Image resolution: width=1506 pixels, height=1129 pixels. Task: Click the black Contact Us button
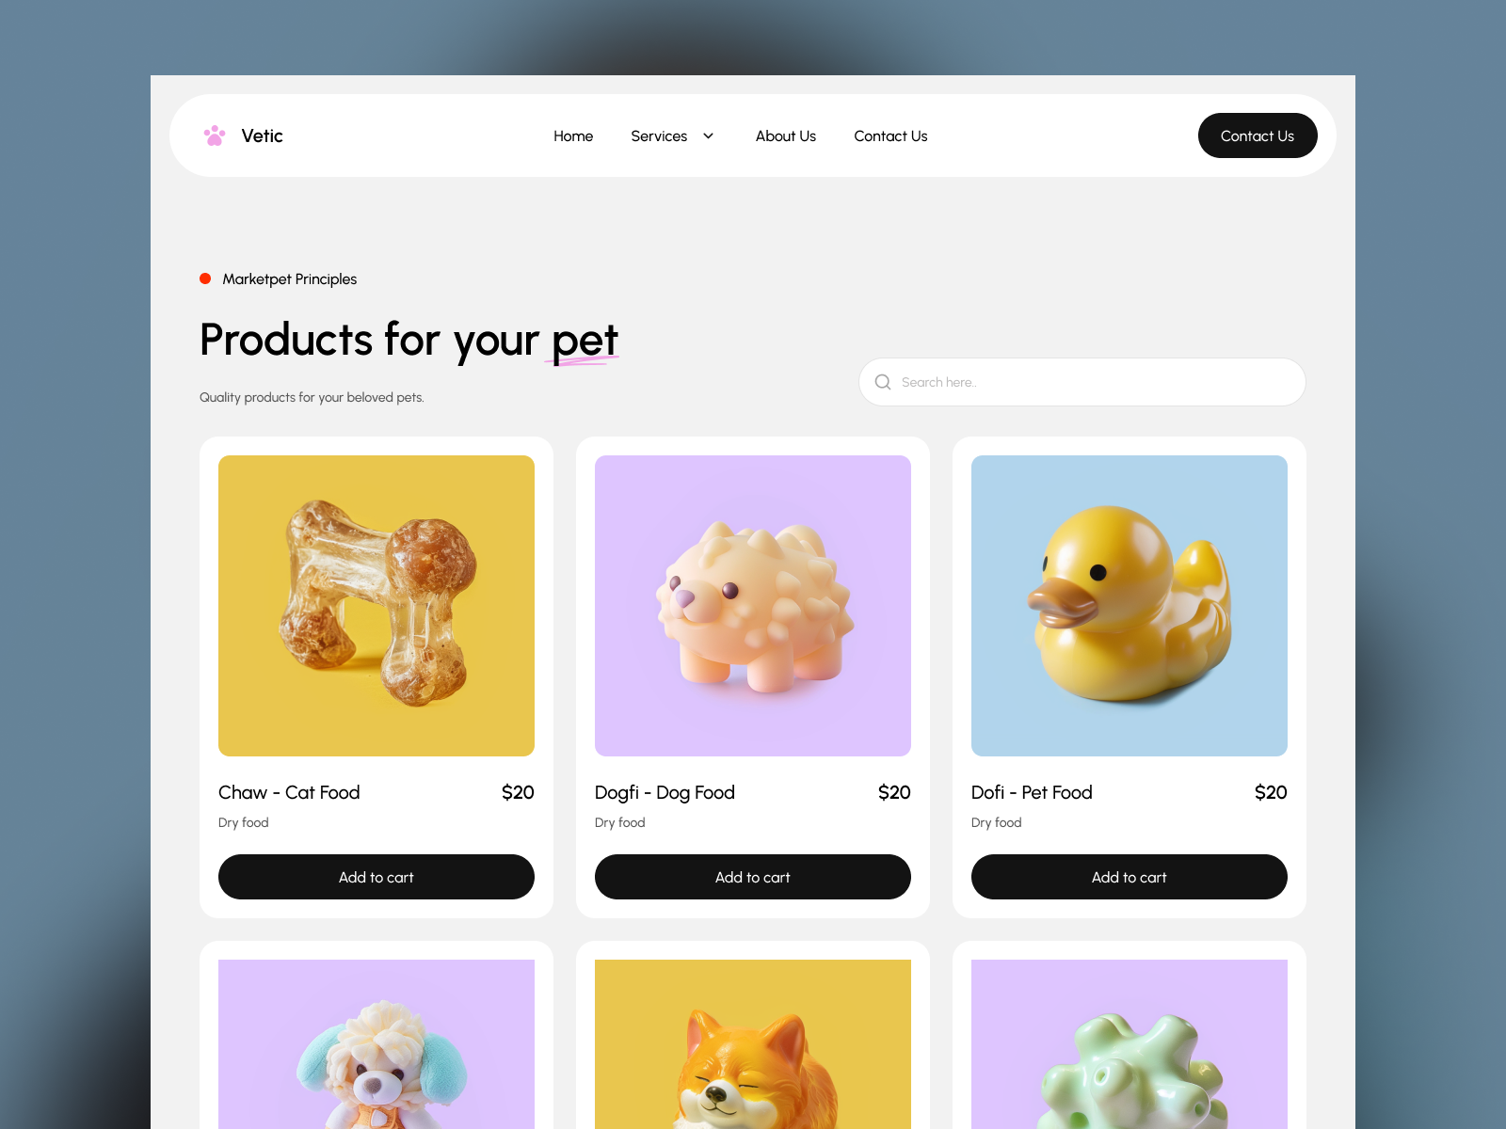[1258, 135]
